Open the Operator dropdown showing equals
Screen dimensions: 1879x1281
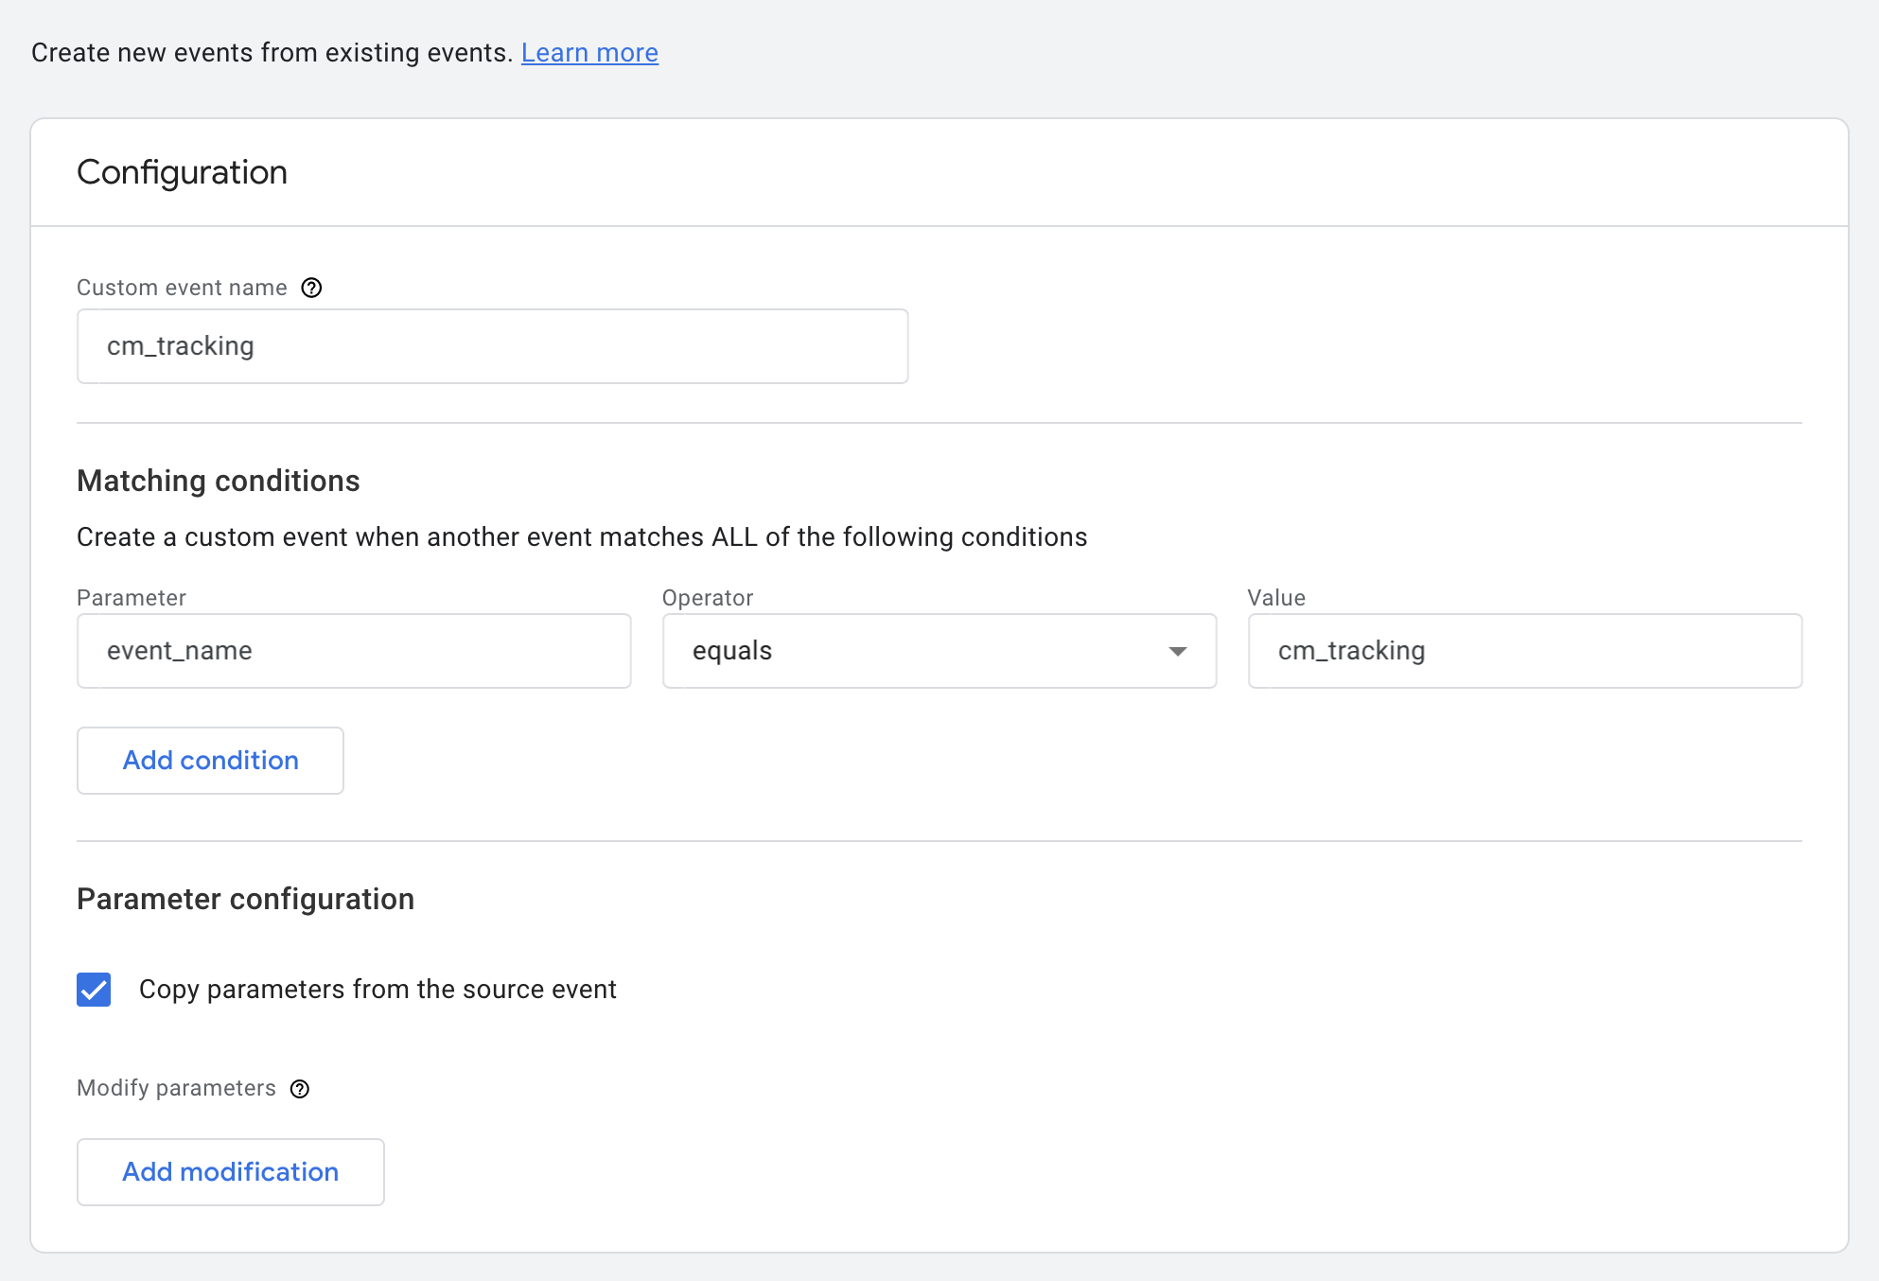[x=938, y=651]
